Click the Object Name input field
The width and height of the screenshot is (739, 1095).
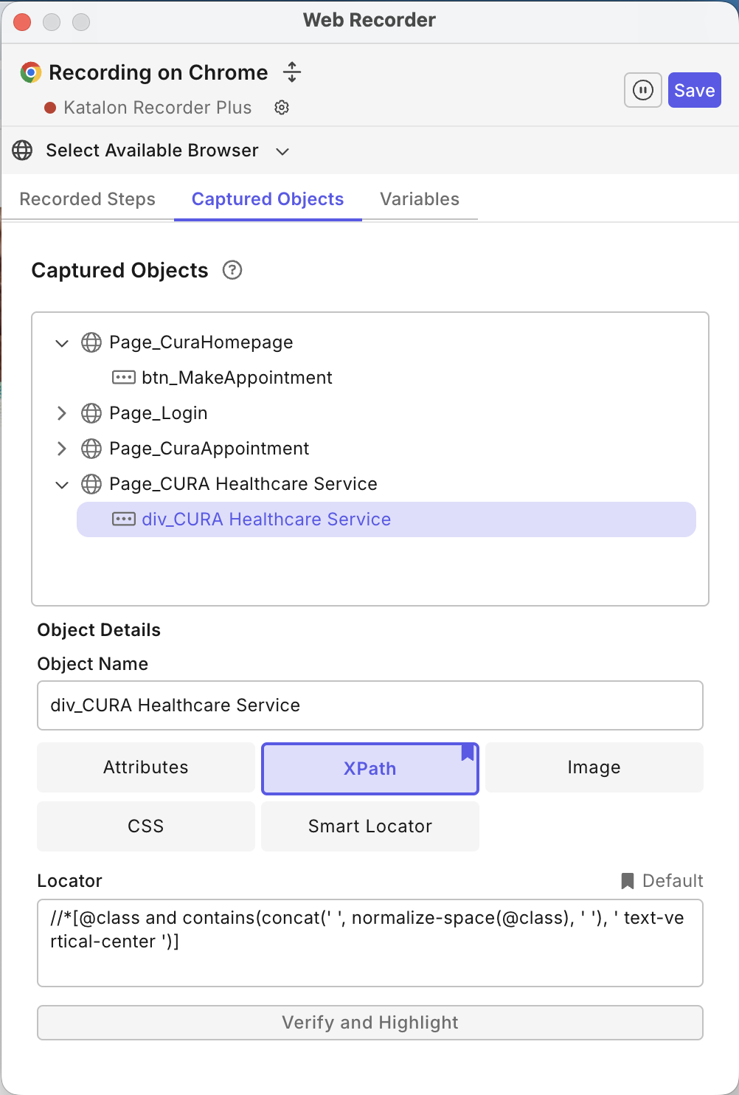369,705
